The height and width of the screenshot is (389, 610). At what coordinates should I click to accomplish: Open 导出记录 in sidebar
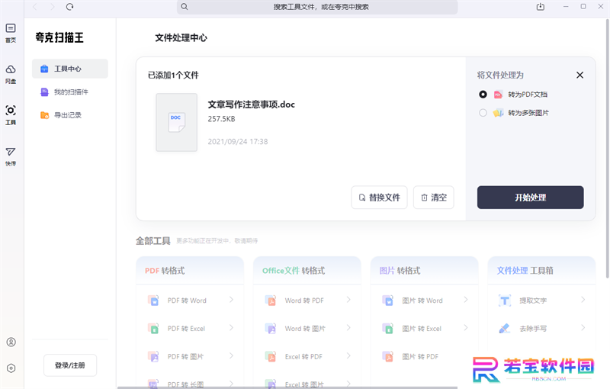click(70, 115)
